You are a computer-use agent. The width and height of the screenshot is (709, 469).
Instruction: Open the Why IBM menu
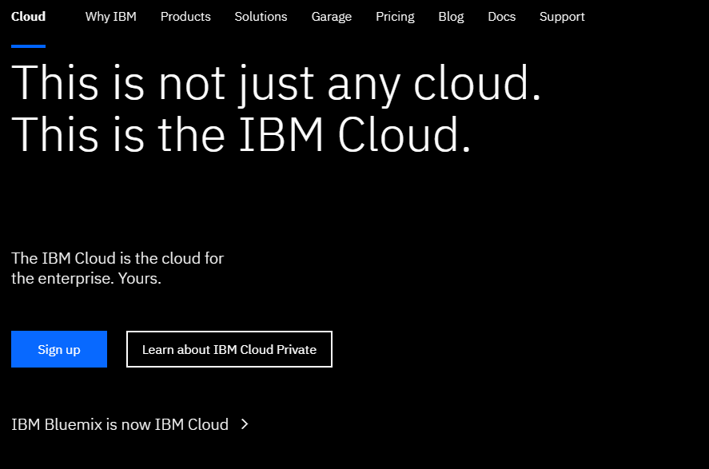111,17
